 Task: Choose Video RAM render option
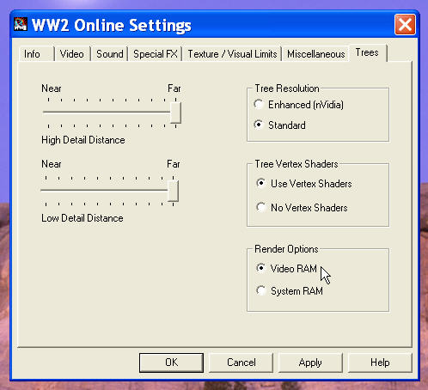coord(286,269)
